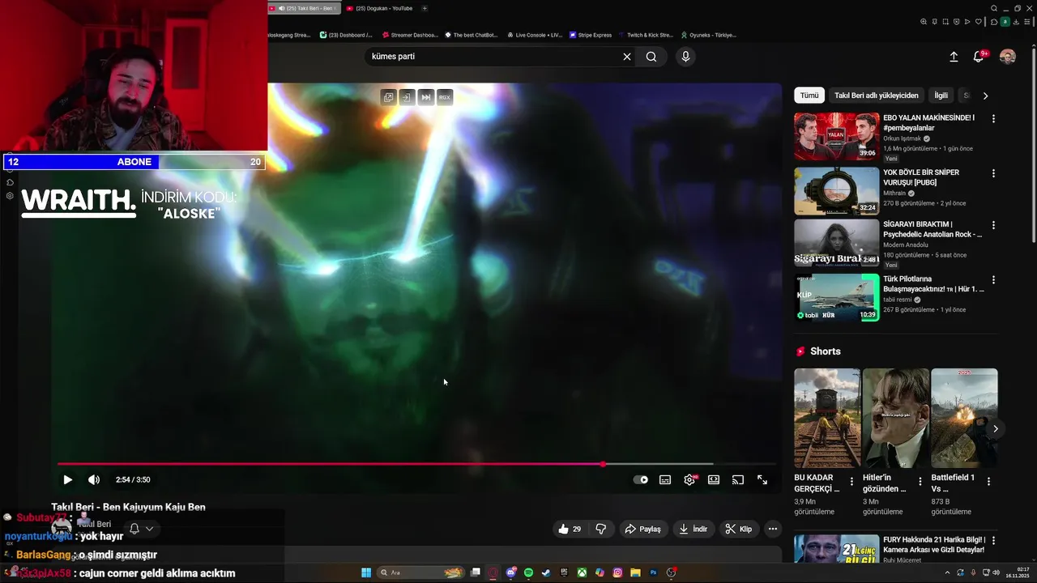Select the 'Tümü' filter chip

(x=809, y=96)
